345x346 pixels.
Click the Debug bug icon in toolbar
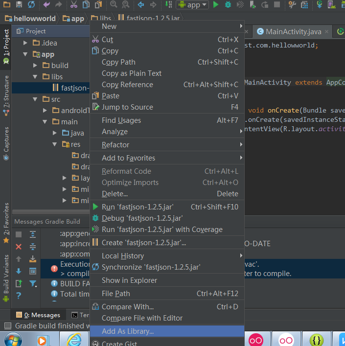pyautogui.click(x=228, y=5)
